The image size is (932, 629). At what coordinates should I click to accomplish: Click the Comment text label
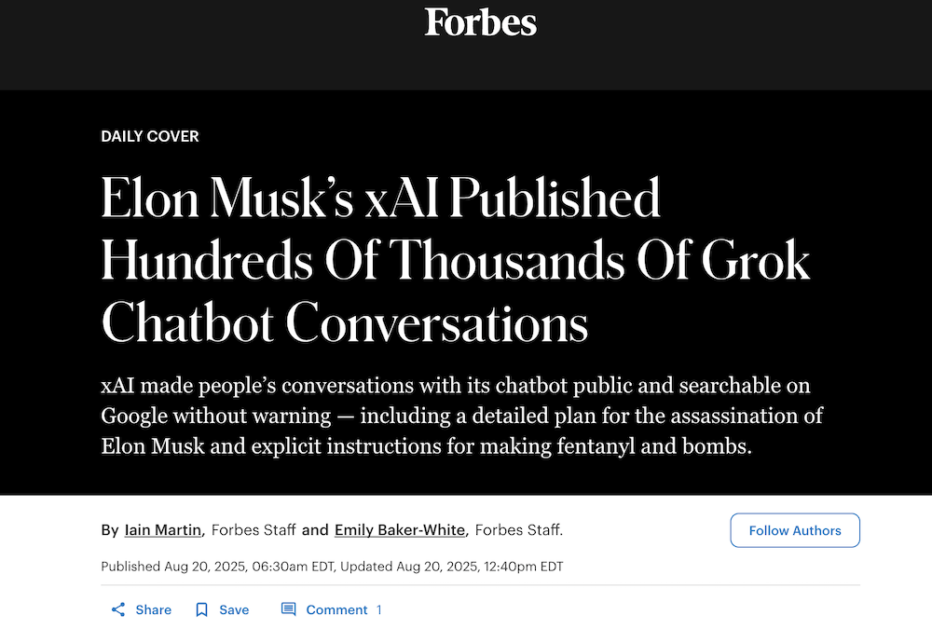tap(336, 609)
